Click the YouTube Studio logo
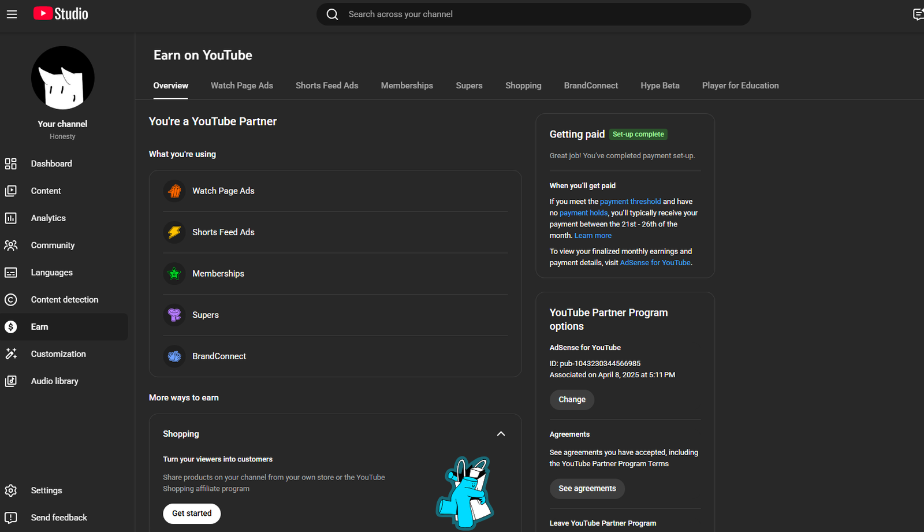Image resolution: width=924 pixels, height=532 pixels. (61, 14)
